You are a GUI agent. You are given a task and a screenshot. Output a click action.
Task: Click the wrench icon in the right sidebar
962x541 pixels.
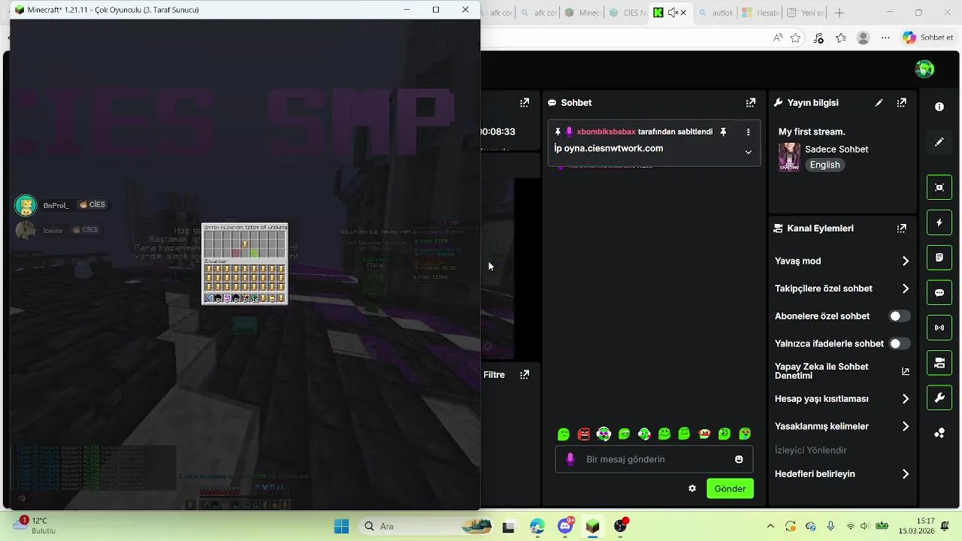click(x=939, y=398)
